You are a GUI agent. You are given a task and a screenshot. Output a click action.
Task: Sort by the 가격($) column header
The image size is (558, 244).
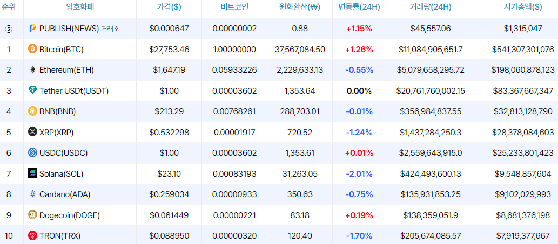point(169,7)
